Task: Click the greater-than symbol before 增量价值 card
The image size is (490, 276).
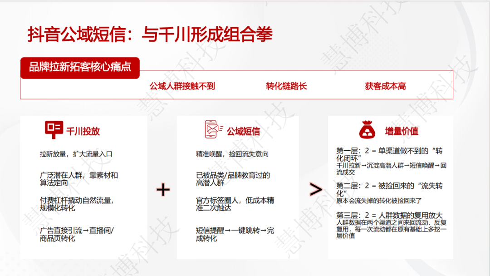Action: point(316,189)
